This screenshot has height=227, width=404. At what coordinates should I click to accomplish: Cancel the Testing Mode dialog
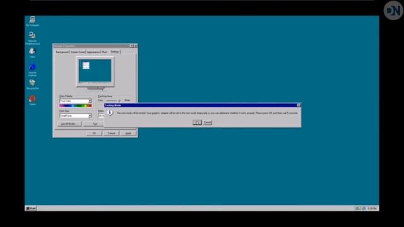pyautogui.click(x=208, y=122)
